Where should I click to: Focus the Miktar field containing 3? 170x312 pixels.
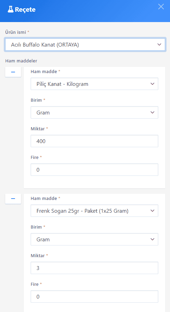tap(94, 268)
